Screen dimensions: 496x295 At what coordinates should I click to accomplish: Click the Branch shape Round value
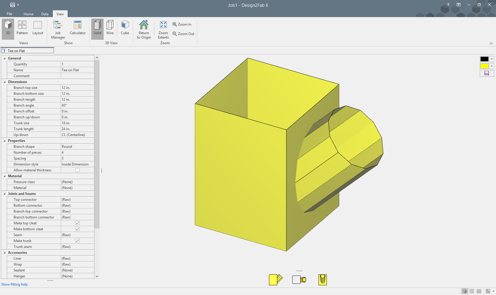[77, 147]
